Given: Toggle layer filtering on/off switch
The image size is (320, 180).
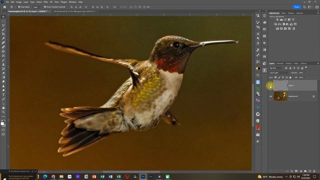Looking at the screenshot, I should tap(306, 68).
